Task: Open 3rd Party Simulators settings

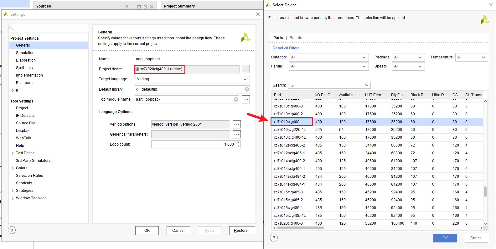Action: [x=33, y=161]
